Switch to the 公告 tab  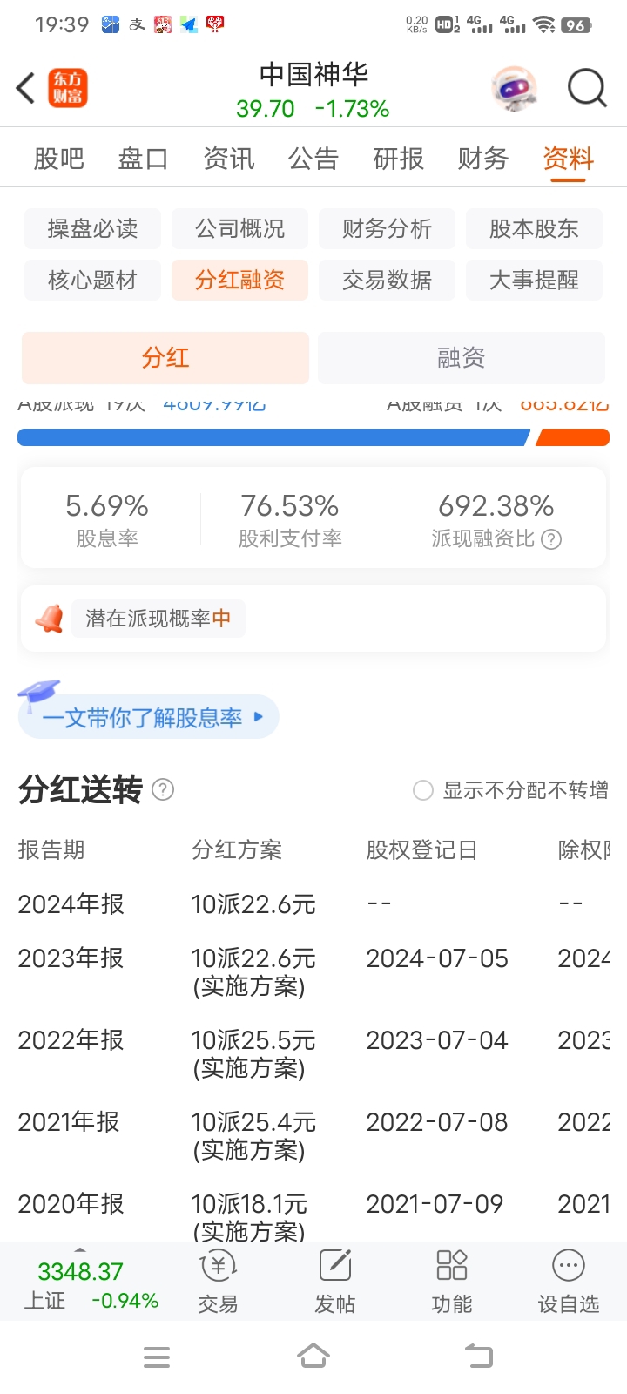(313, 159)
